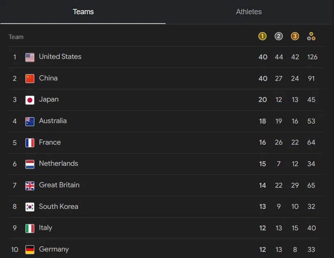Click the Japan flag icon
Image resolution: width=334 pixels, height=258 pixels.
tap(30, 100)
